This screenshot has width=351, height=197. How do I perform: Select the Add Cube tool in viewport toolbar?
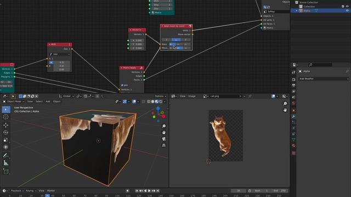6,171
